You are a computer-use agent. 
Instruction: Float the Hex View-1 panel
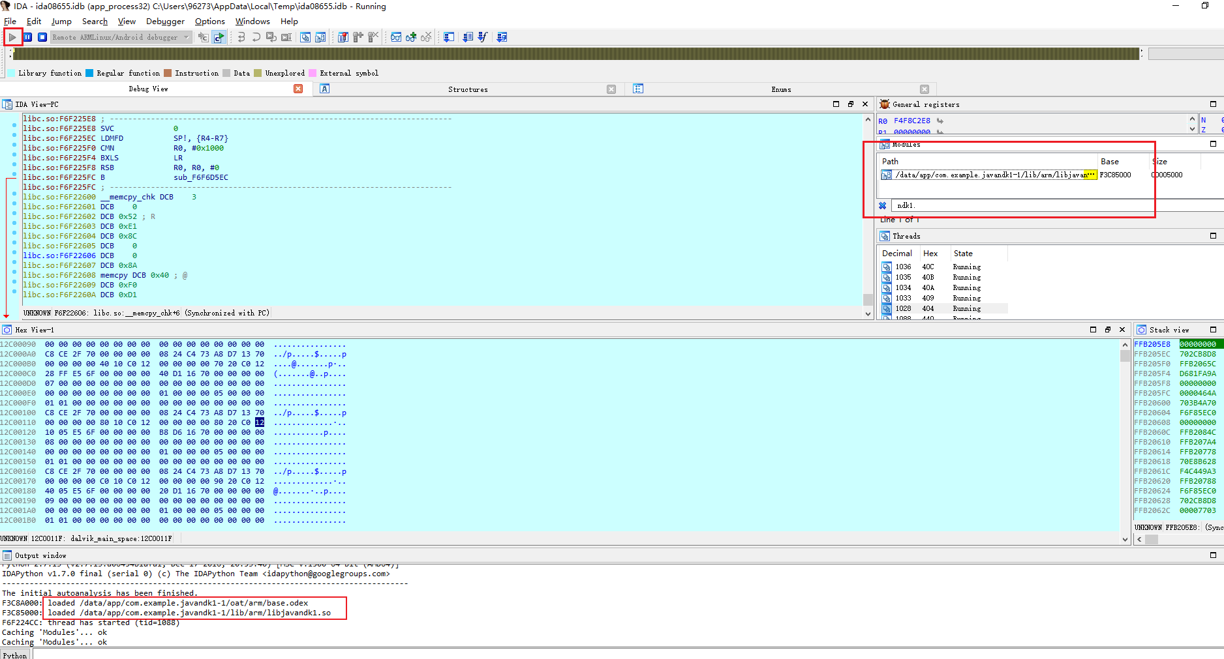1107,330
